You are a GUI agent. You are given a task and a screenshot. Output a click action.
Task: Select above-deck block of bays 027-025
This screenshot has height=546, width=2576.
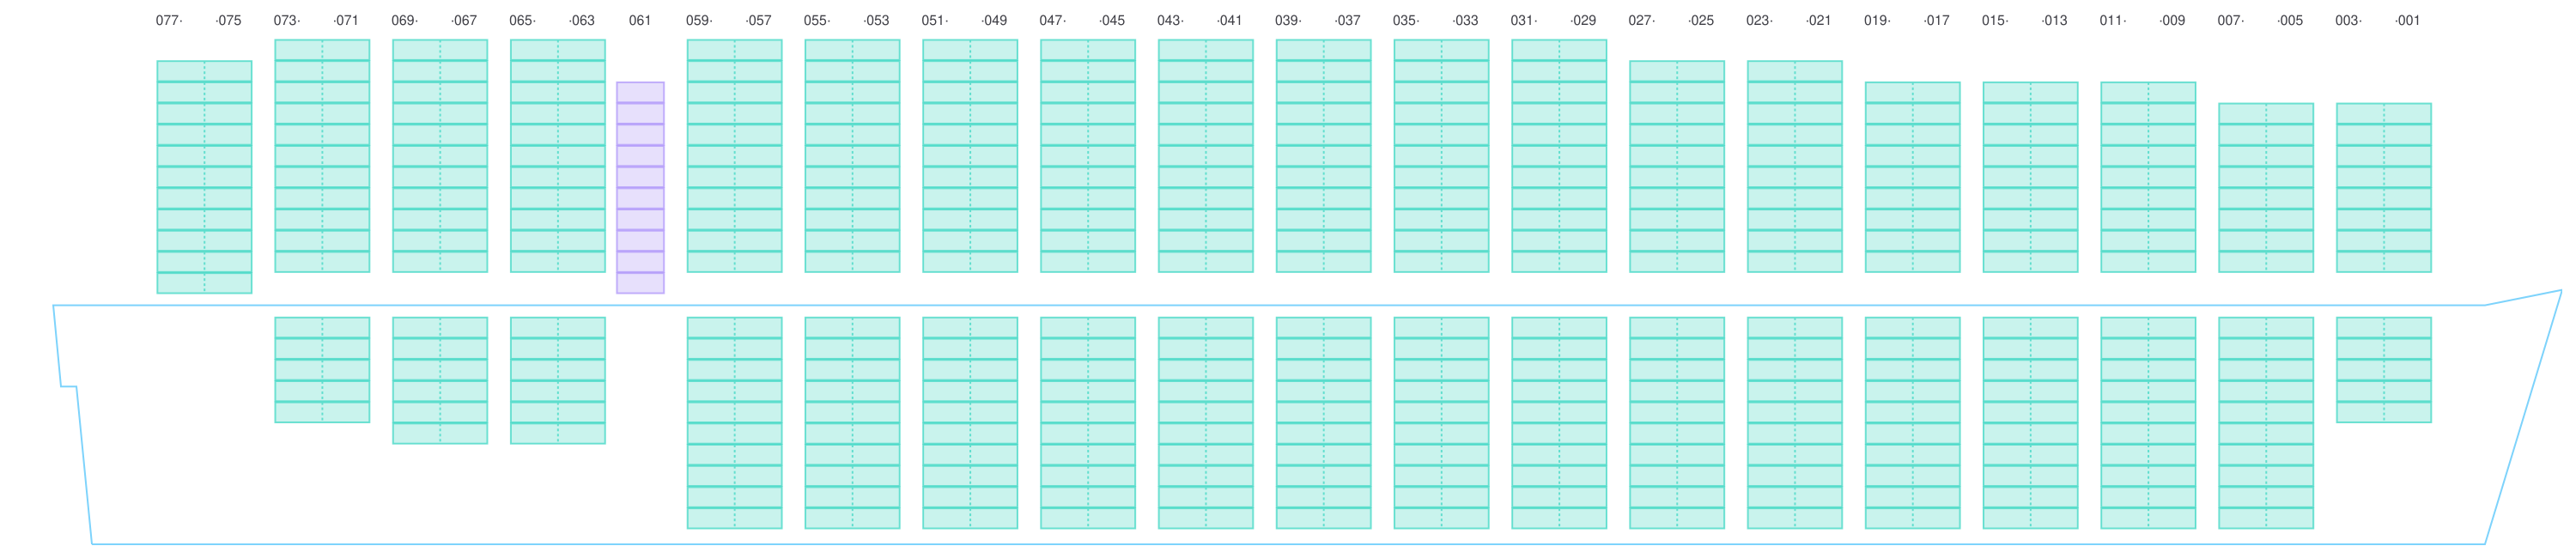pos(1677,166)
